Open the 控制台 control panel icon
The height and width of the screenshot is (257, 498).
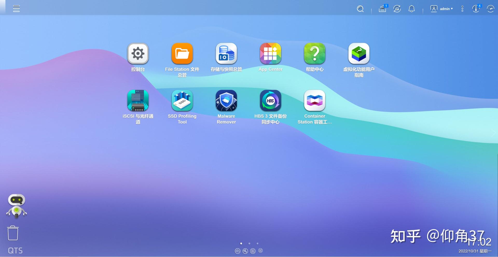(138, 53)
